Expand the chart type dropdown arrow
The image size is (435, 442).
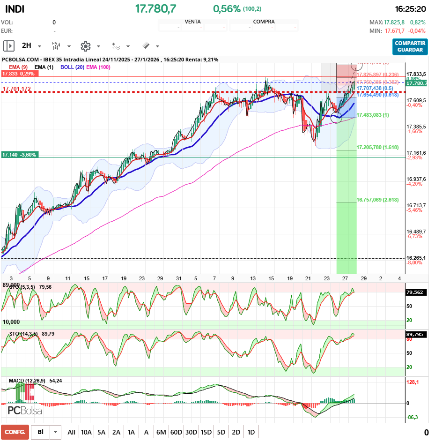(x=69, y=46)
